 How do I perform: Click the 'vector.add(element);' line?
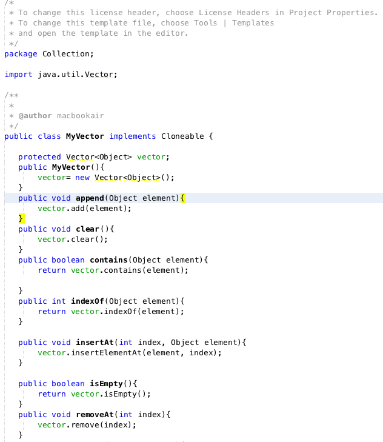click(x=85, y=209)
